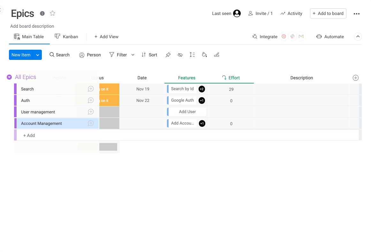The height and width of the screenshot is (252, 371).
Task: Click the info icon next to Epics title
Action: coord(42,13)
